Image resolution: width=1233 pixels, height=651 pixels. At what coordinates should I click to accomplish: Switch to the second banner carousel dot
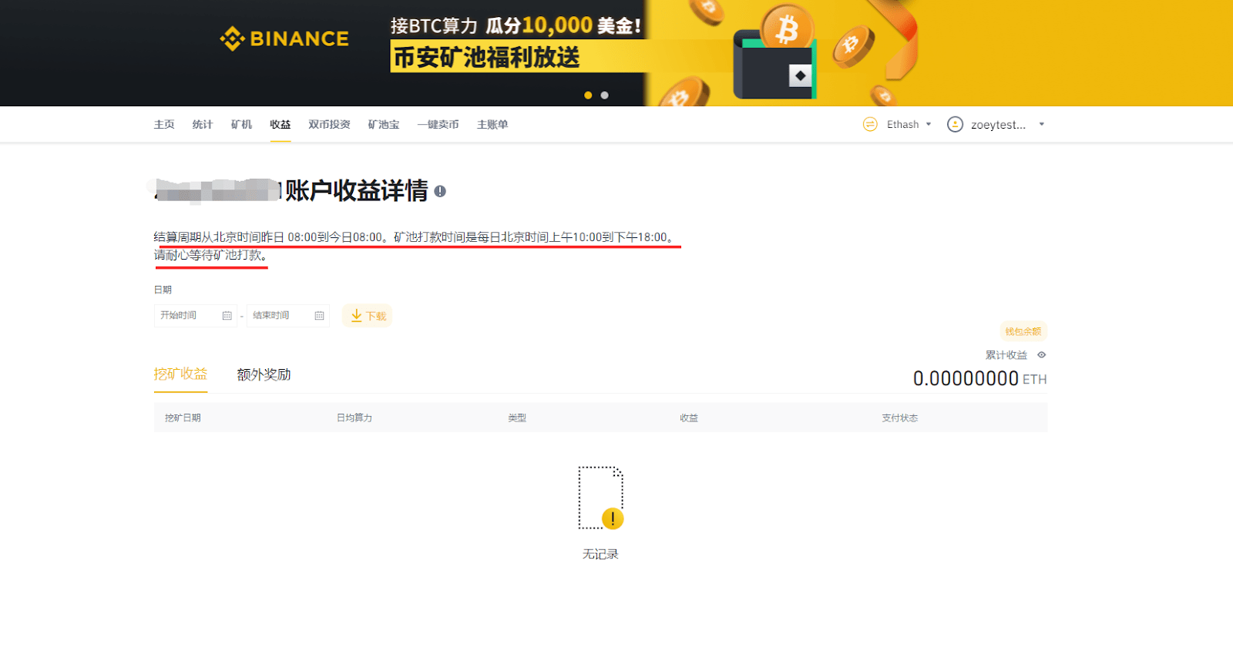click(605, 96)
